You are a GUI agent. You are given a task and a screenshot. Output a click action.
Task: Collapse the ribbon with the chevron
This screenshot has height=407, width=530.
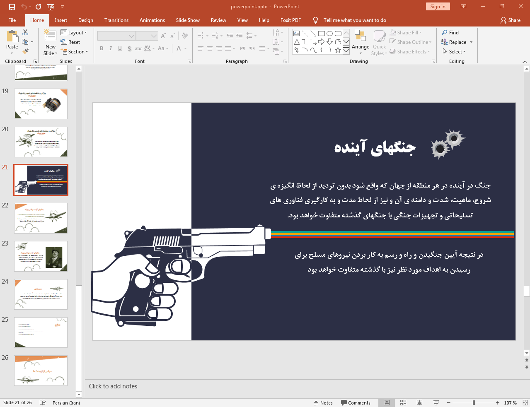pyautogui.click(x=525, y=61)
